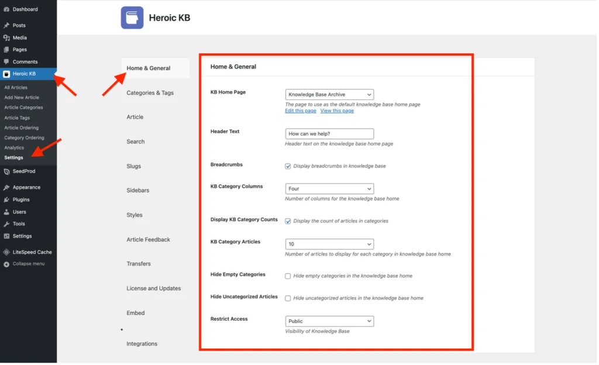Open the Article Feedback tab
The width and height of the screenshot is (599, 365).
click(x=149, y=240)
